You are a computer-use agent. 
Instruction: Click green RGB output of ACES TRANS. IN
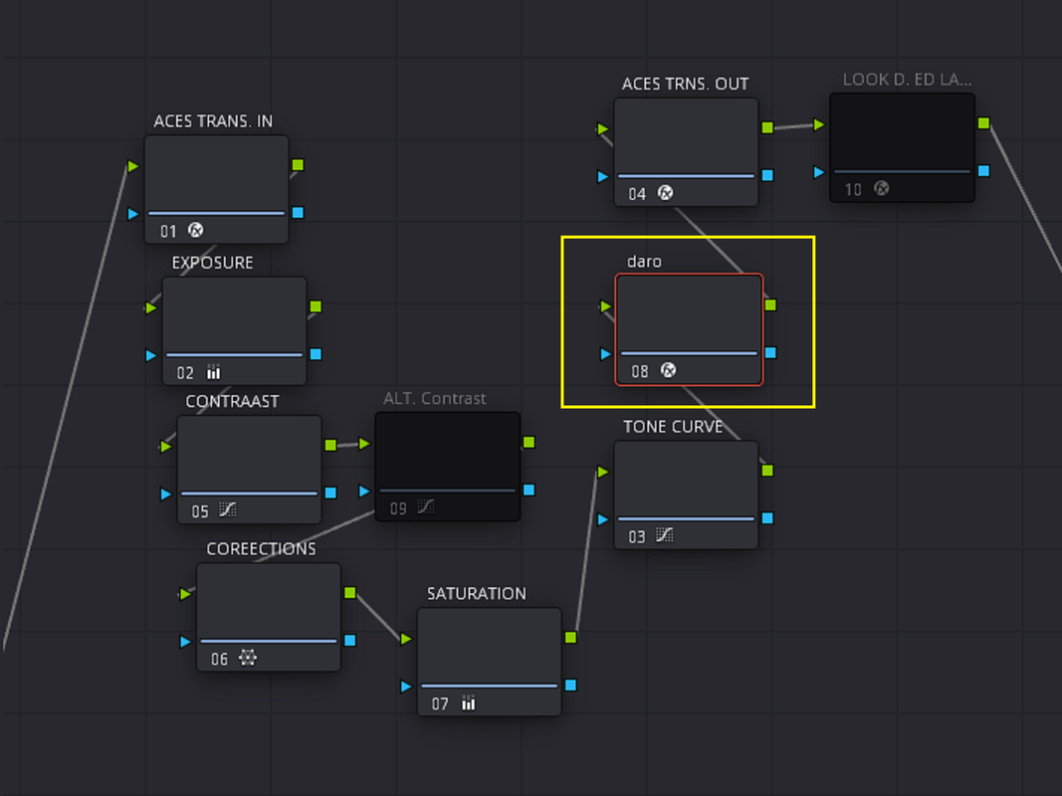pos(298,165)
